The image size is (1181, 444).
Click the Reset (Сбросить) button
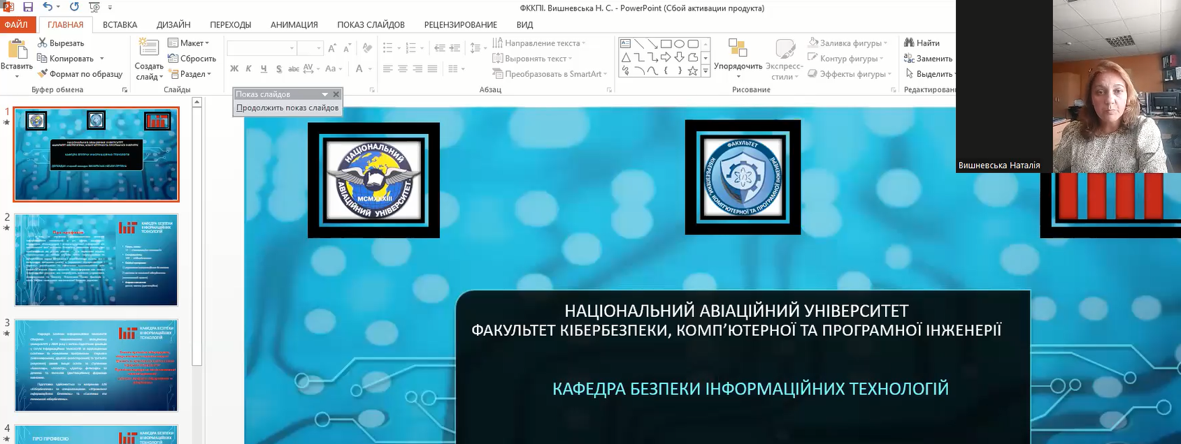coord(192,59)
